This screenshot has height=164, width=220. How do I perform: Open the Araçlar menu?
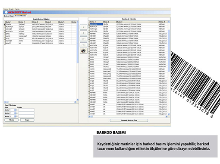click(x=11, y=9)
